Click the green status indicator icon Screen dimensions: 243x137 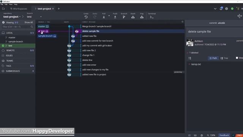point(232,9)
